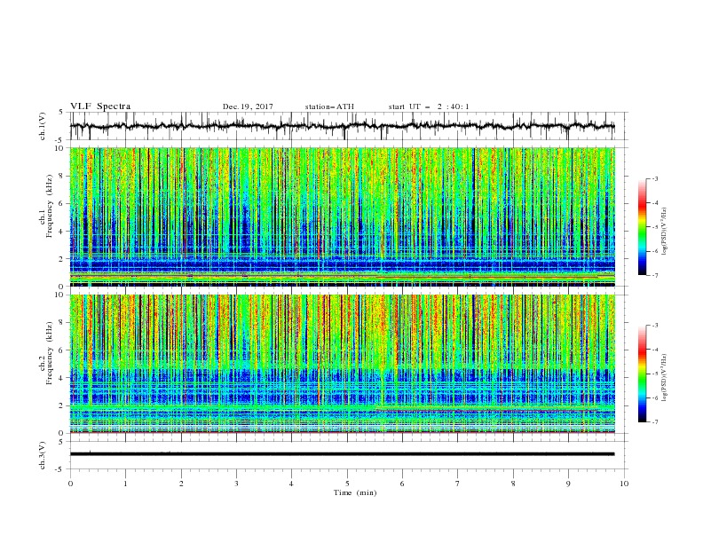
Task: Click the '1' tick on the time axis
Action: coord(125,484)
